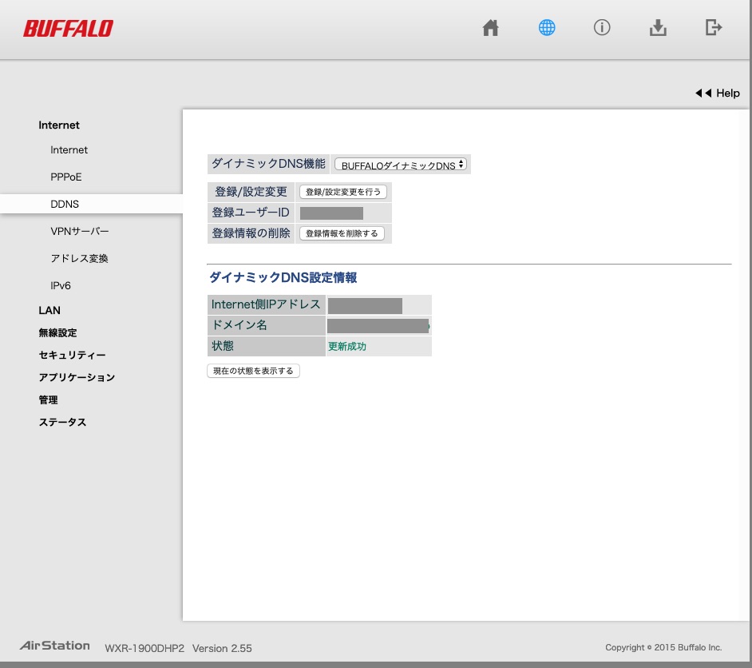This screenshot has width=752, height=668.
Task: Click the 登録情報の削除 label
Action: [251, 233]
